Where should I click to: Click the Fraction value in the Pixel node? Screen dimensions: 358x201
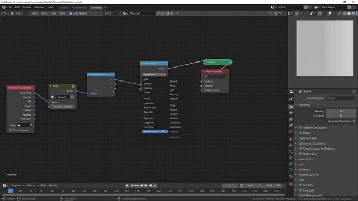tap(62, 107)
